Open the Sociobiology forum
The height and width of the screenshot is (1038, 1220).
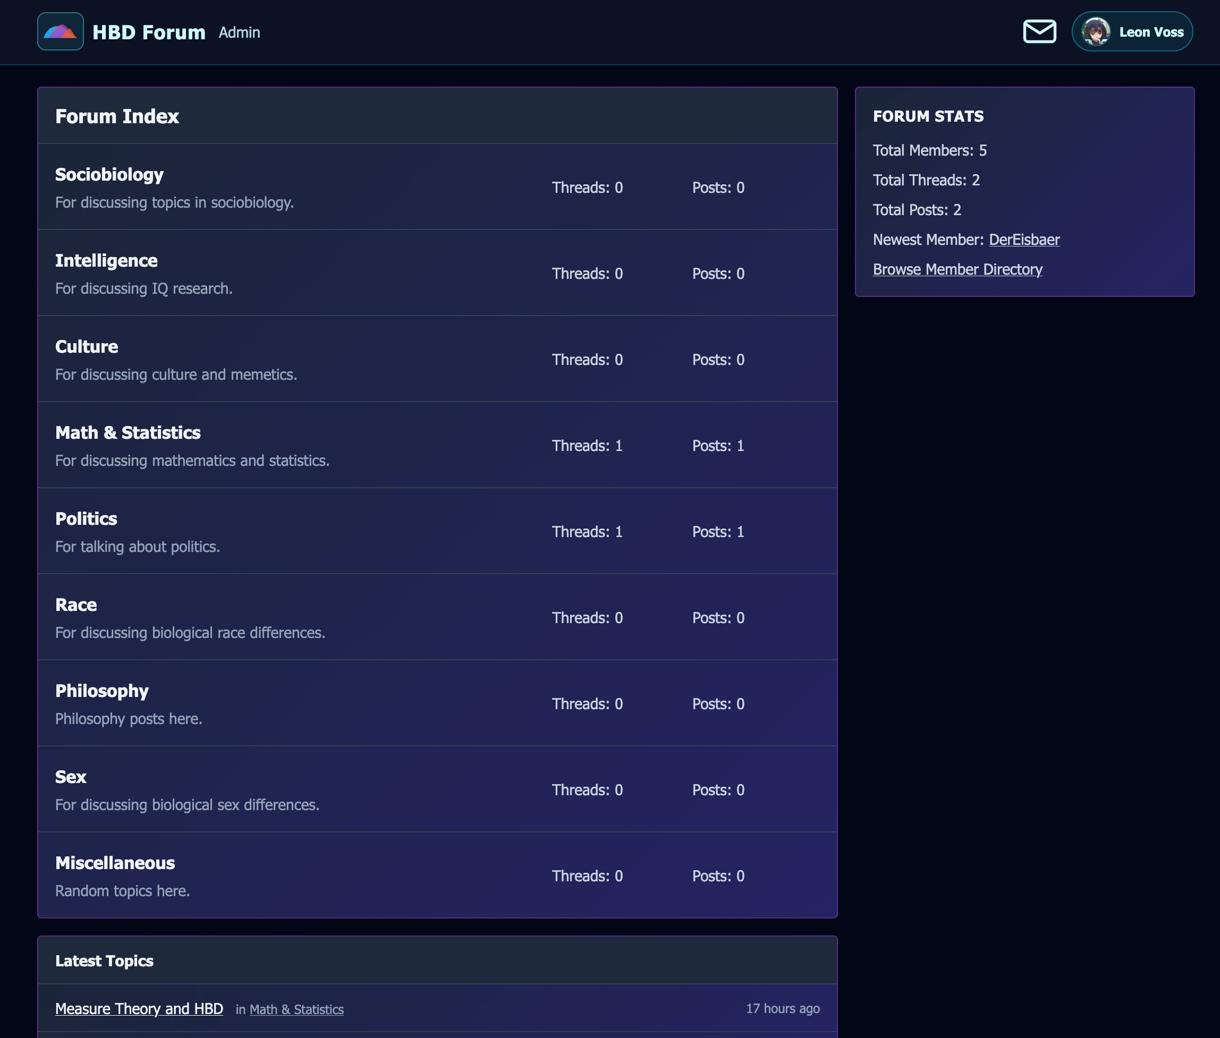click(x=109, y=175)
